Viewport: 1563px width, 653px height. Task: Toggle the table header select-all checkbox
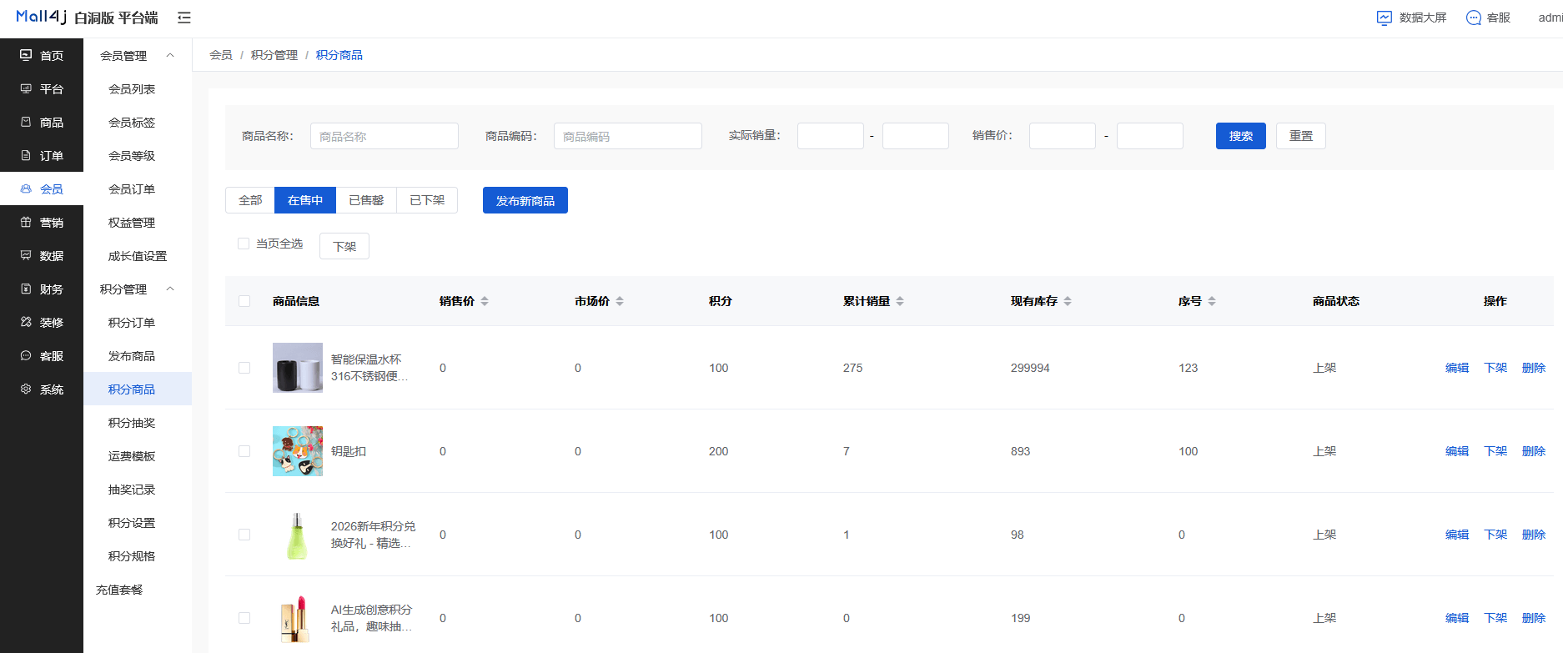click(x=244, y=301)
